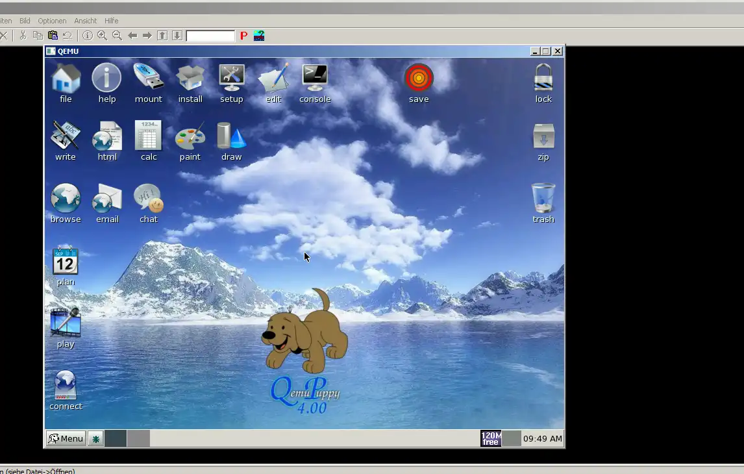The height and width of the screenshot is (474, 744).
Task: Open the install package icon
Action: (190, 79)
